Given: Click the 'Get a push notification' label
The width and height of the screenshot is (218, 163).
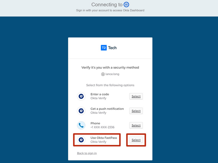Looking at the screenshot, I should [107, 109].
